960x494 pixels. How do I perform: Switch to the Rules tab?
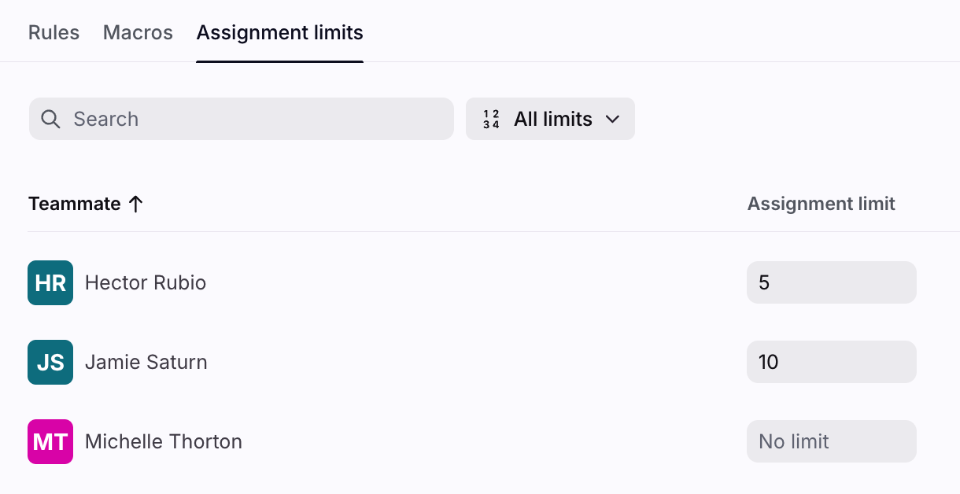[x=54, y=33]
